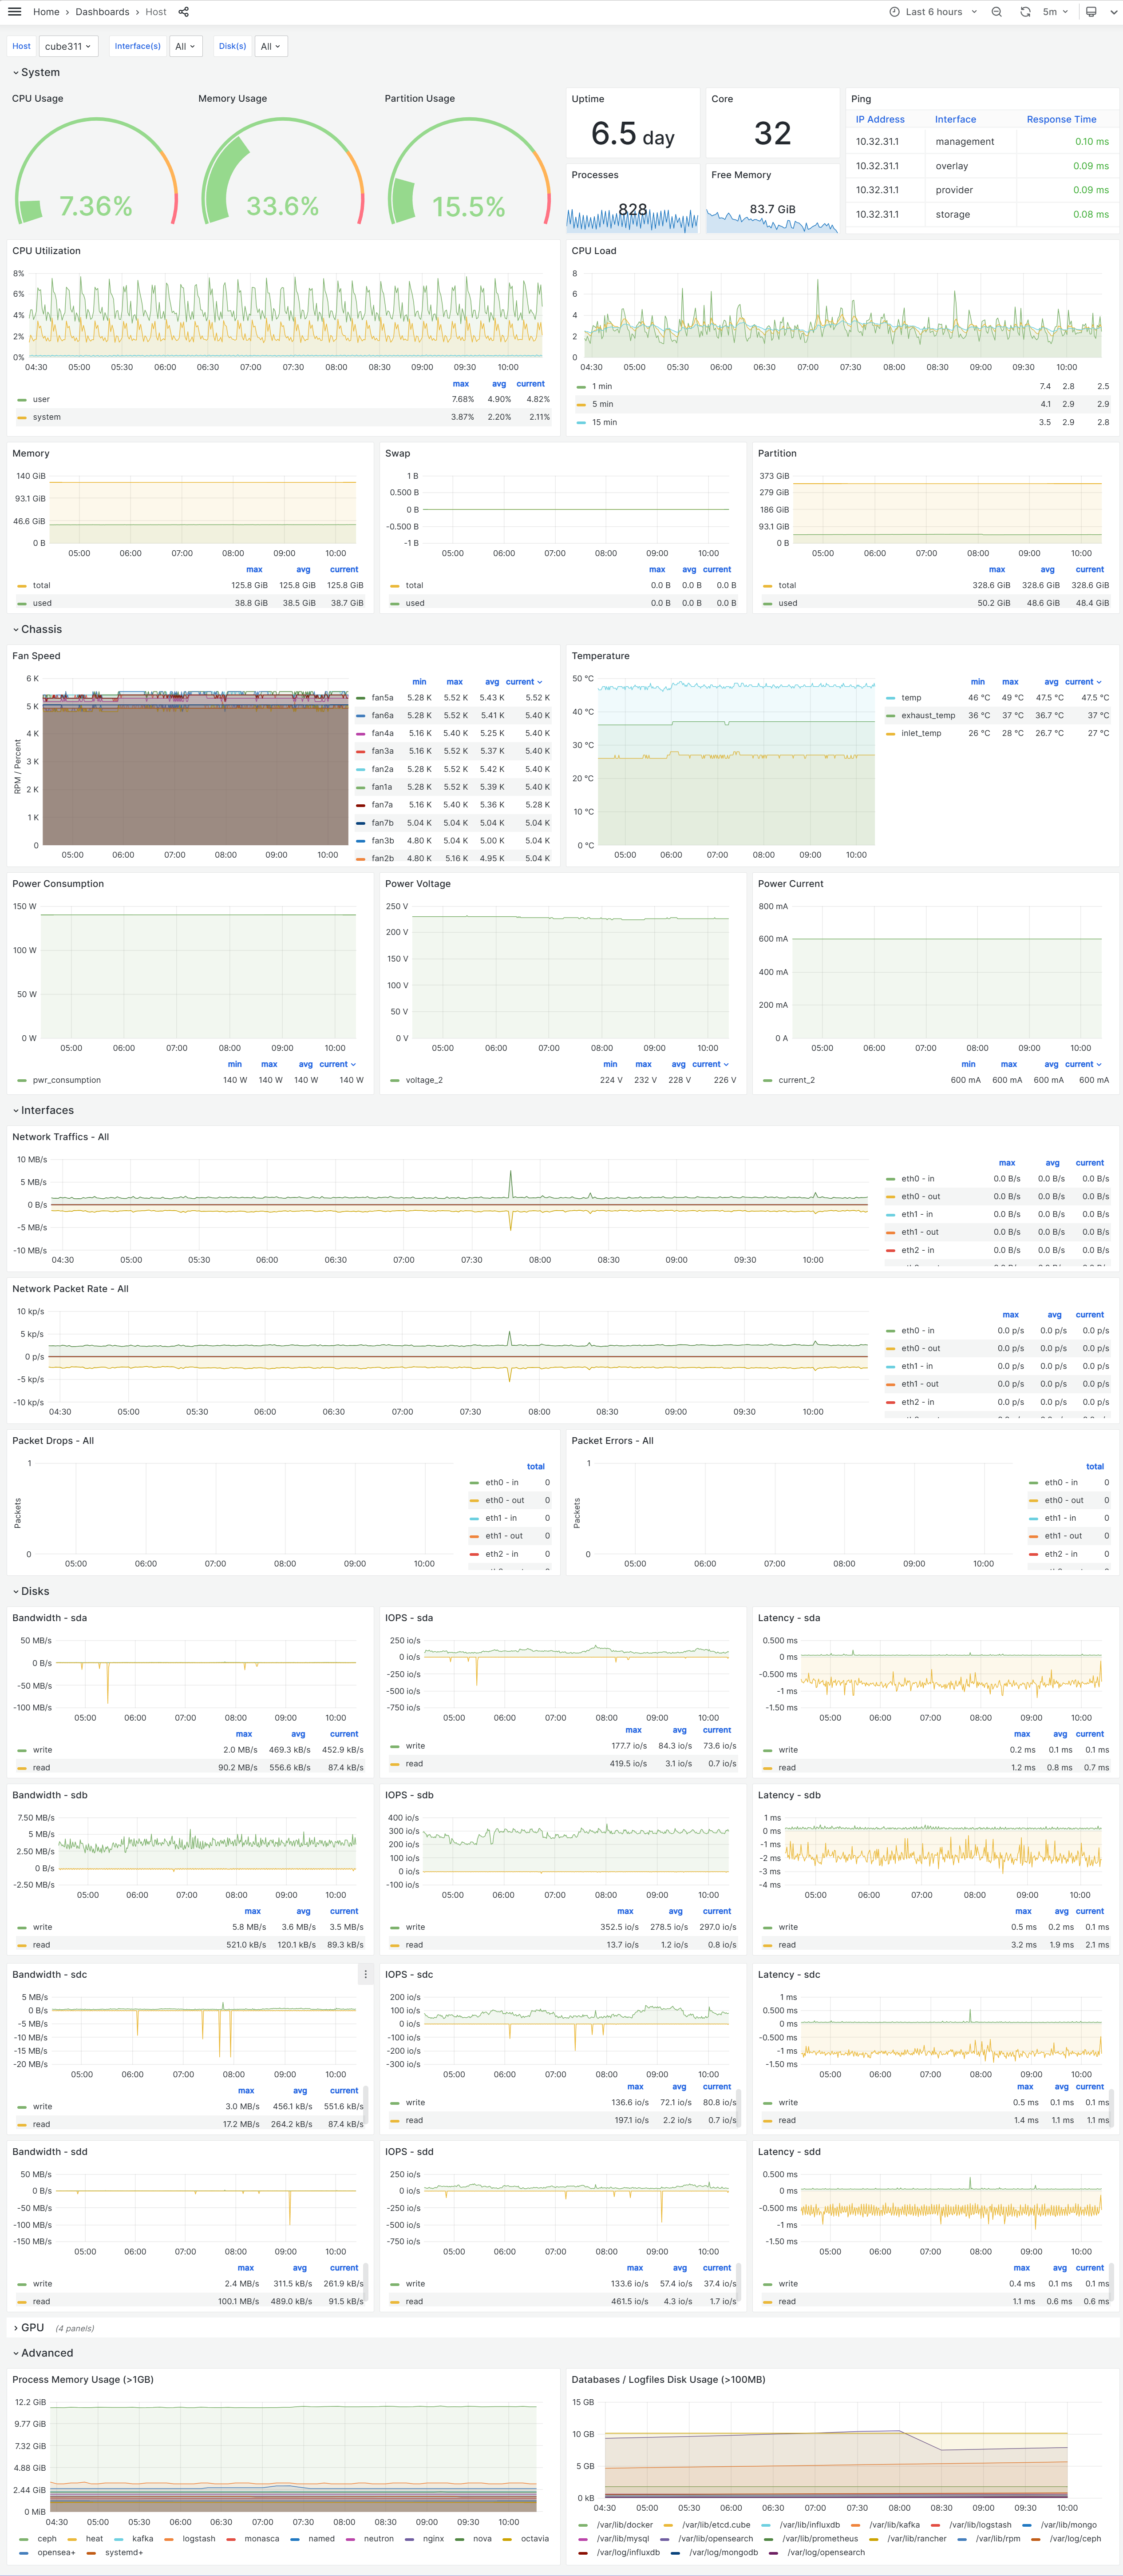Viewport: 1123px width, 2576px height.
Task: Click the Core 32 stat value
Action: pos(772,133)
